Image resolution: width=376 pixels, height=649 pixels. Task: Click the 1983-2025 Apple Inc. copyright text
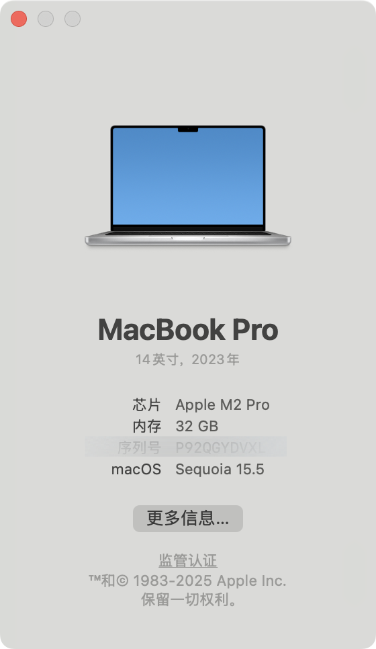pyautogui.click(x=209, y=580)
